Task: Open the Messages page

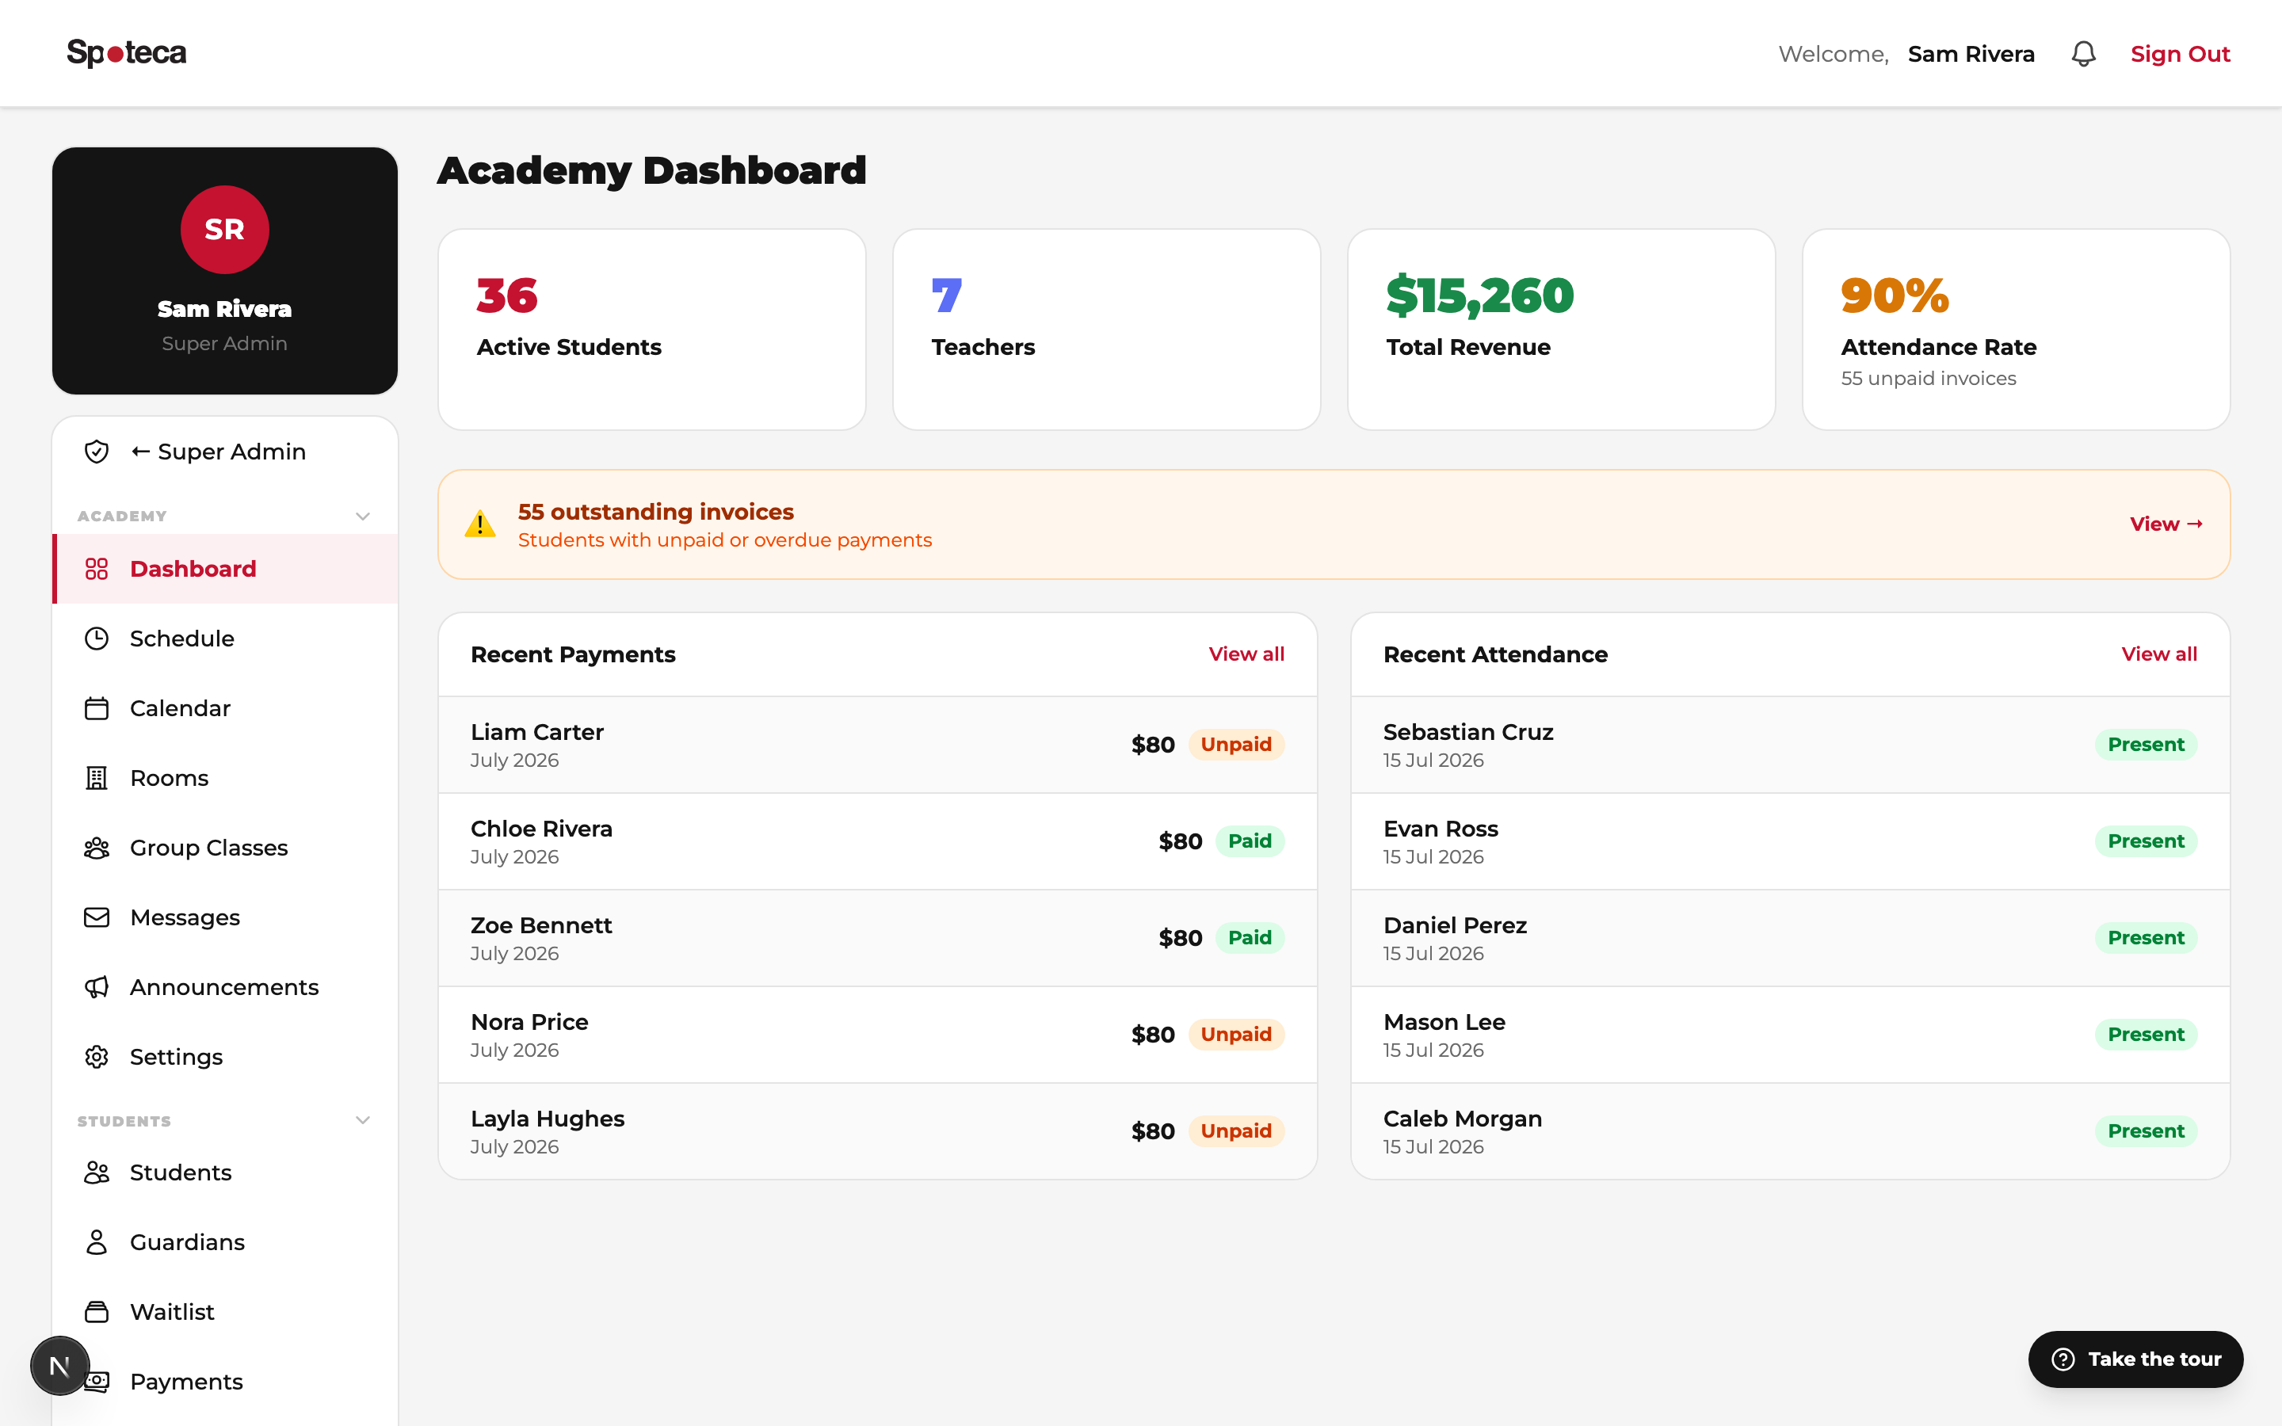Action: [224, 917]
